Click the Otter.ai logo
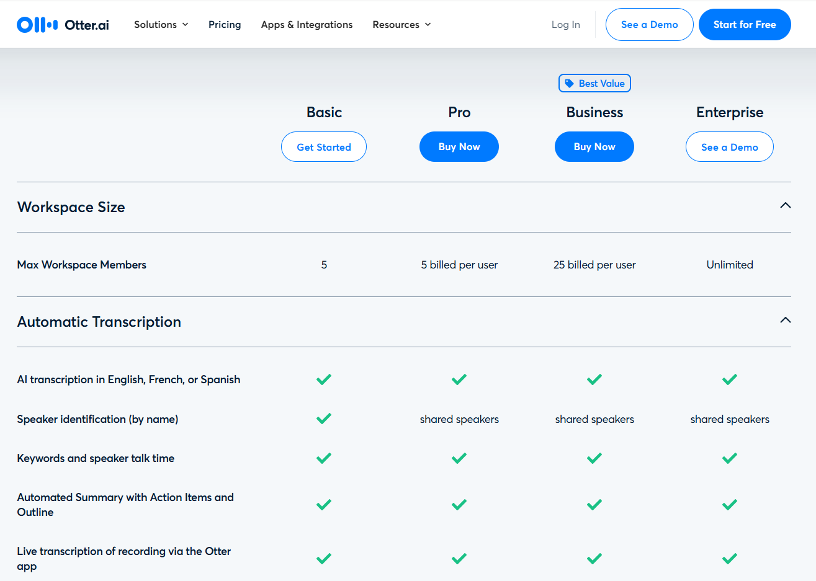This screenshot has height=581, width=816. (63, 25)
